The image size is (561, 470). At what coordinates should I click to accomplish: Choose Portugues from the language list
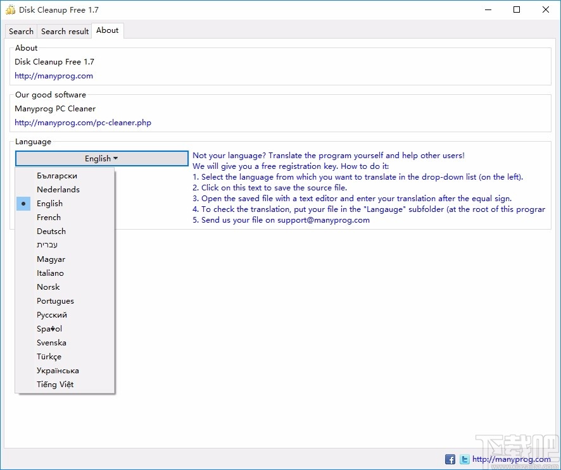65,301
